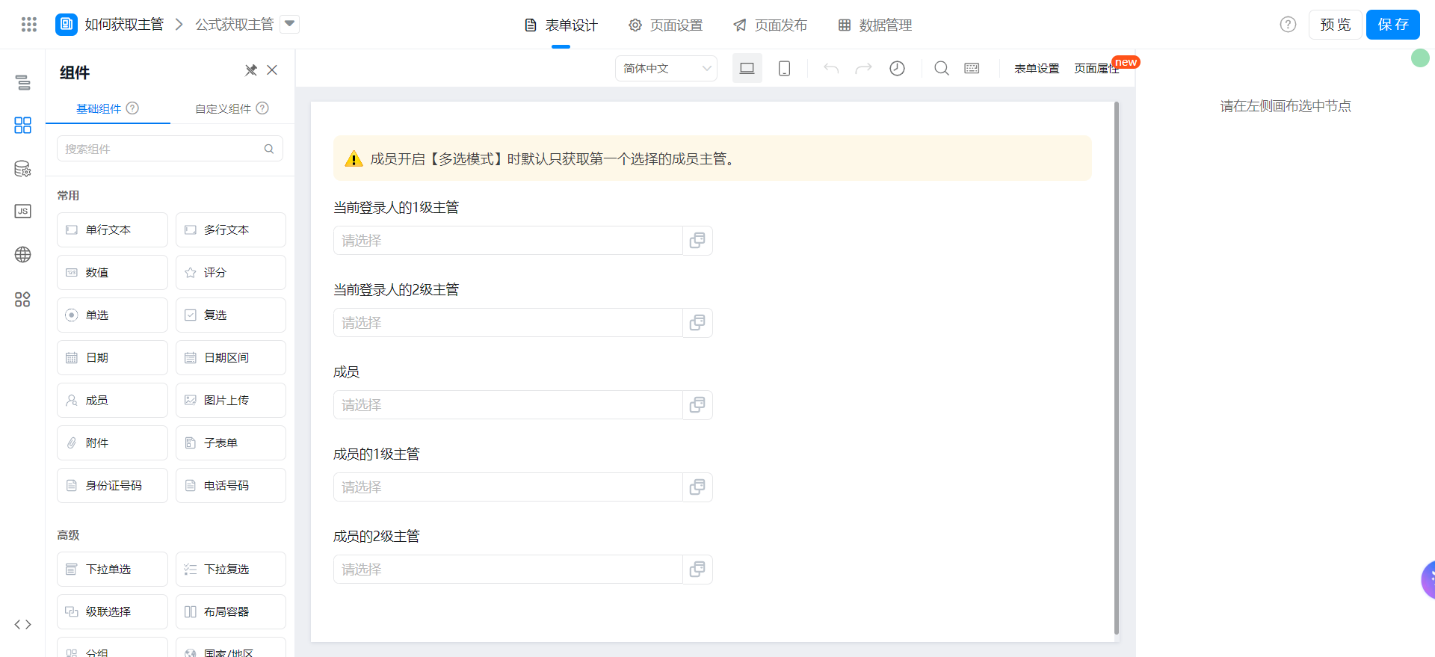Select the 图片上传 component
This screenshot has width=1435, height=657.
coord(231,401)
